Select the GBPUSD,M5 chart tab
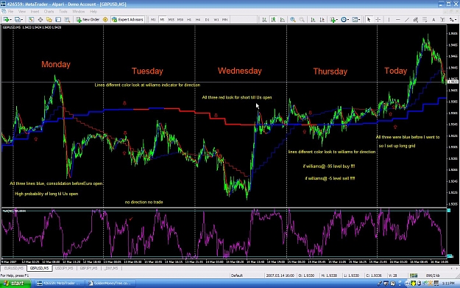This screenshot has height=288, width=460. click(39, 268)
